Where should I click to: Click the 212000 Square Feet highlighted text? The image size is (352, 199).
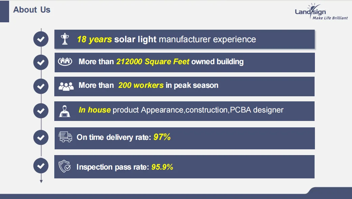(x=153, y=61)
